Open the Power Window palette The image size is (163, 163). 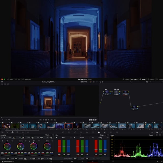(81, 132)
